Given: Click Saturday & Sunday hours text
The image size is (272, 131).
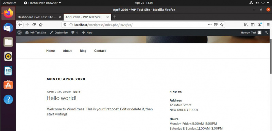Looking at the screenshot, I should pyautogui.click(x=196, y=128).
